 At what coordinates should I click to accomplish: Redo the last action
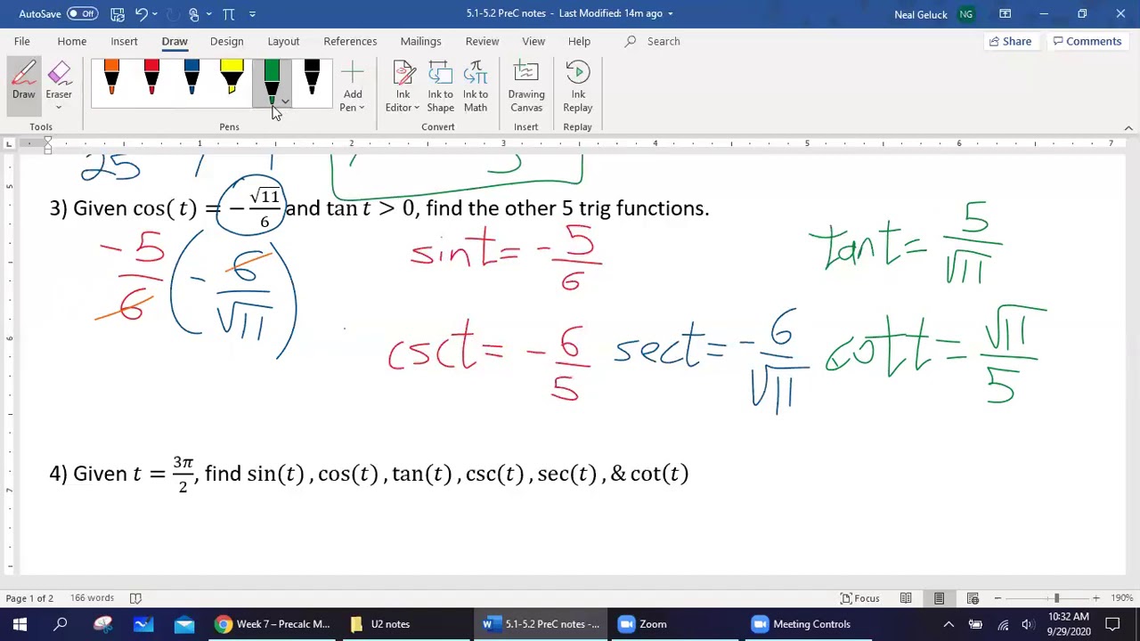170,13
